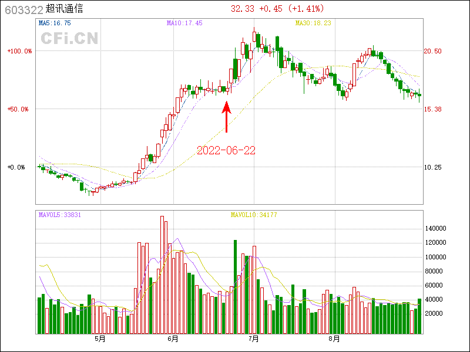Click the +100.0% axis label
470x352 pixels.
(19, 51)
